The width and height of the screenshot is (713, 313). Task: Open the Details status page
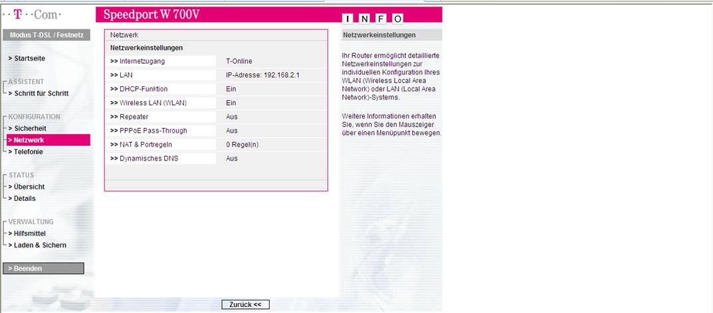pyautogui.click(x=22, y=198)
